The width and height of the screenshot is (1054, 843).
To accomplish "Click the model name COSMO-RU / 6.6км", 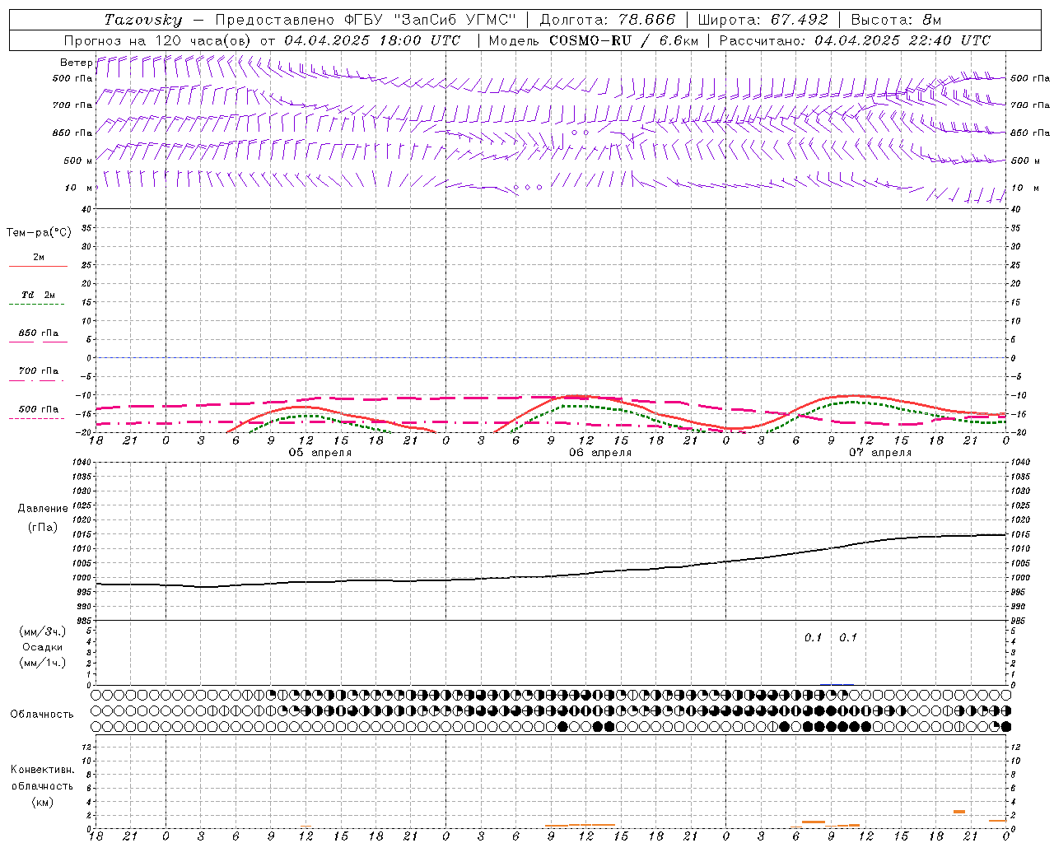I will [x=623, y=40].
